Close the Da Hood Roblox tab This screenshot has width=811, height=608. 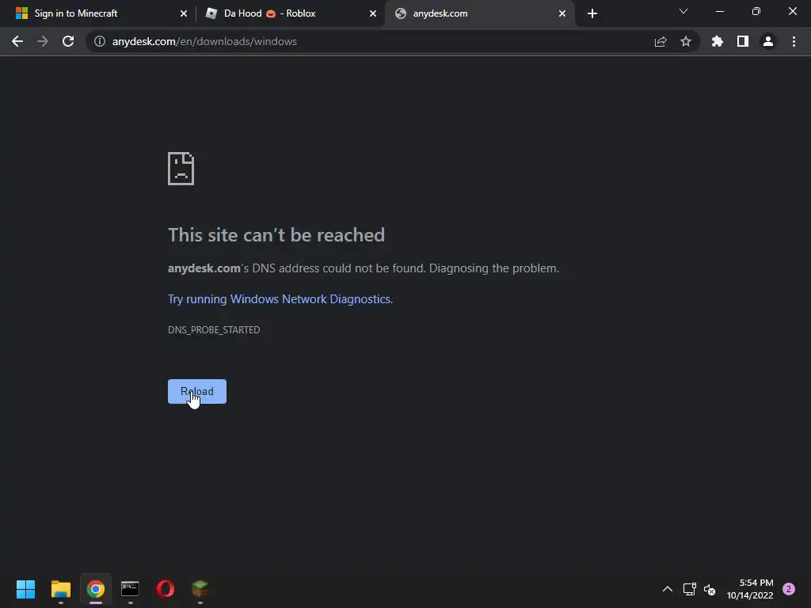(373, 13)
